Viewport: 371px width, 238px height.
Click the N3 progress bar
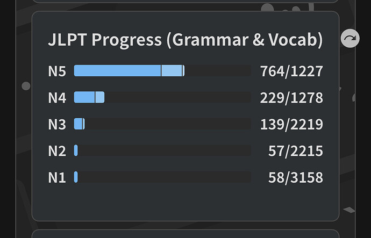162,124
